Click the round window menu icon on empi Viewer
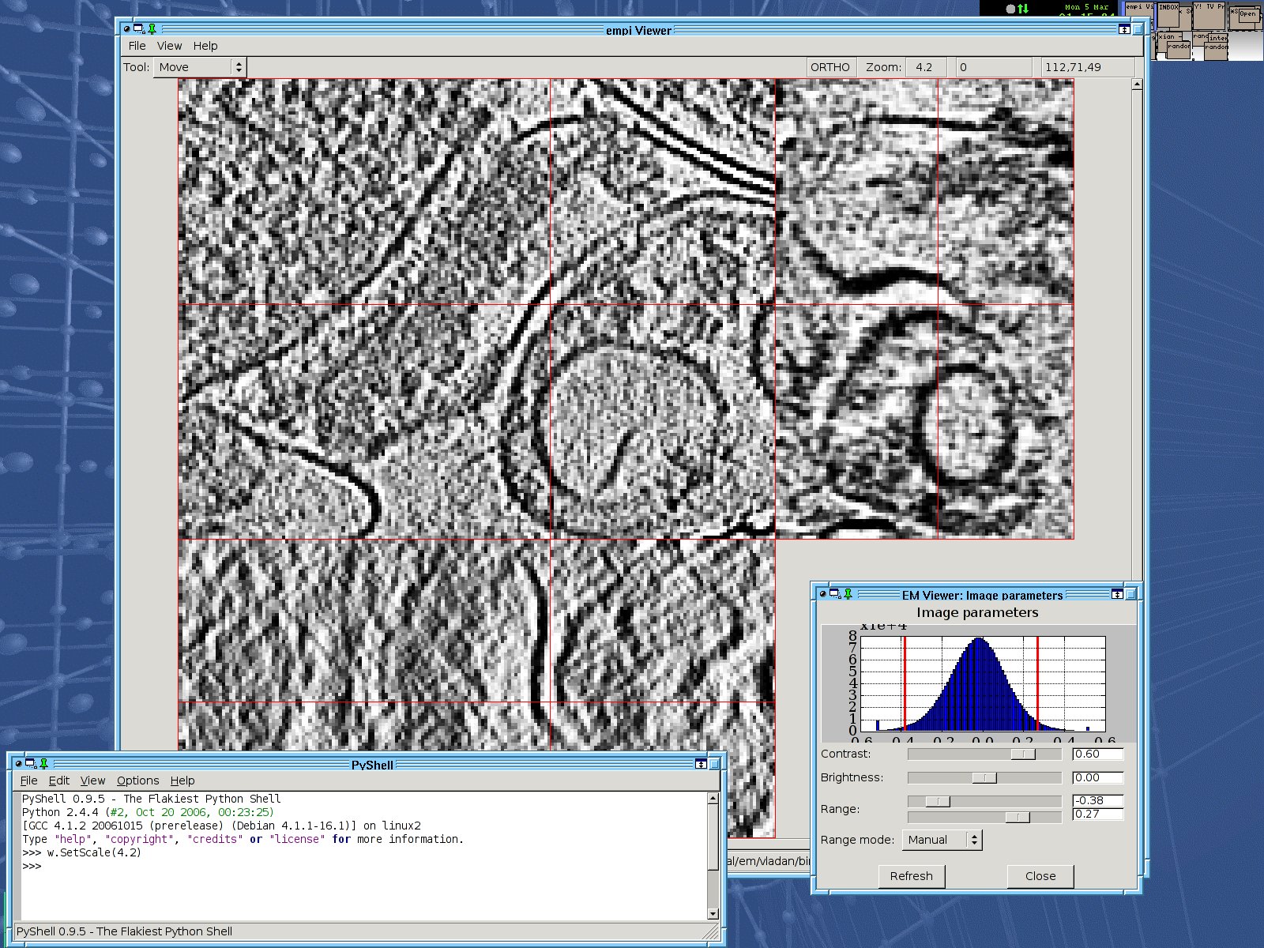1264x948 pixels. tap(126, 29)
